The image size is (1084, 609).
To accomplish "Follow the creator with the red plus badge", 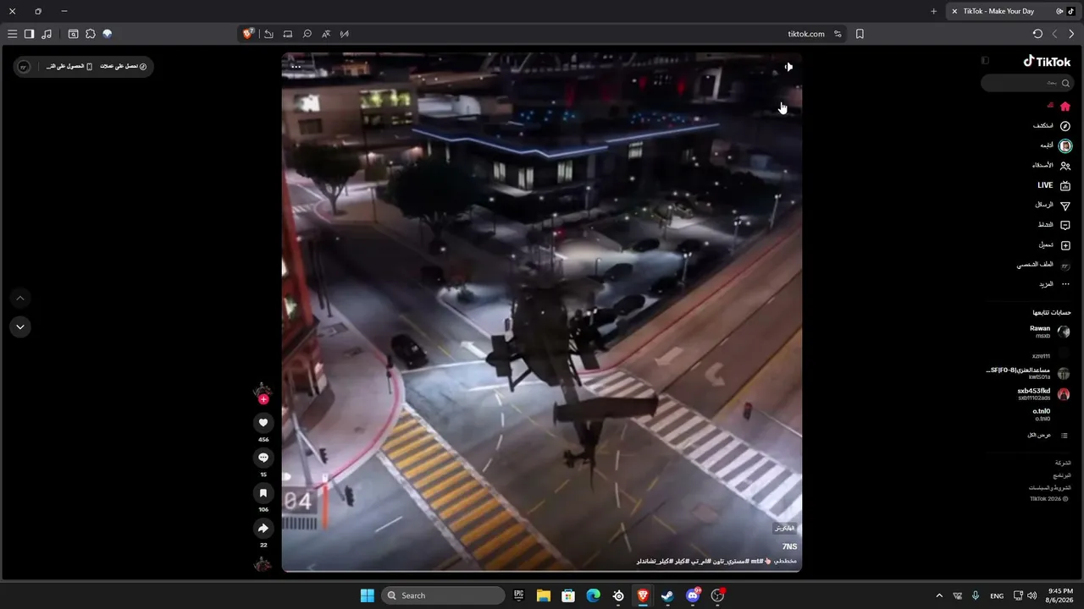I will pos(263,399).
